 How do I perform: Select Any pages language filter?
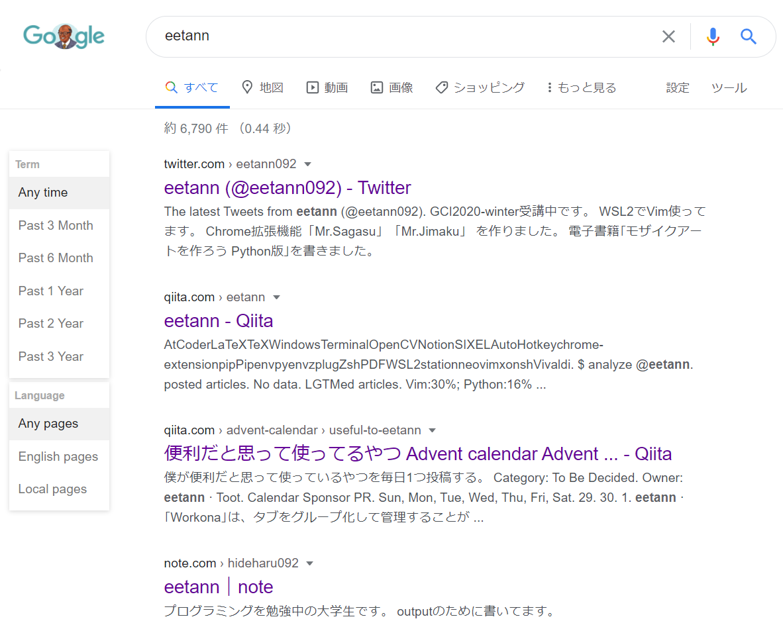[60, 424]
